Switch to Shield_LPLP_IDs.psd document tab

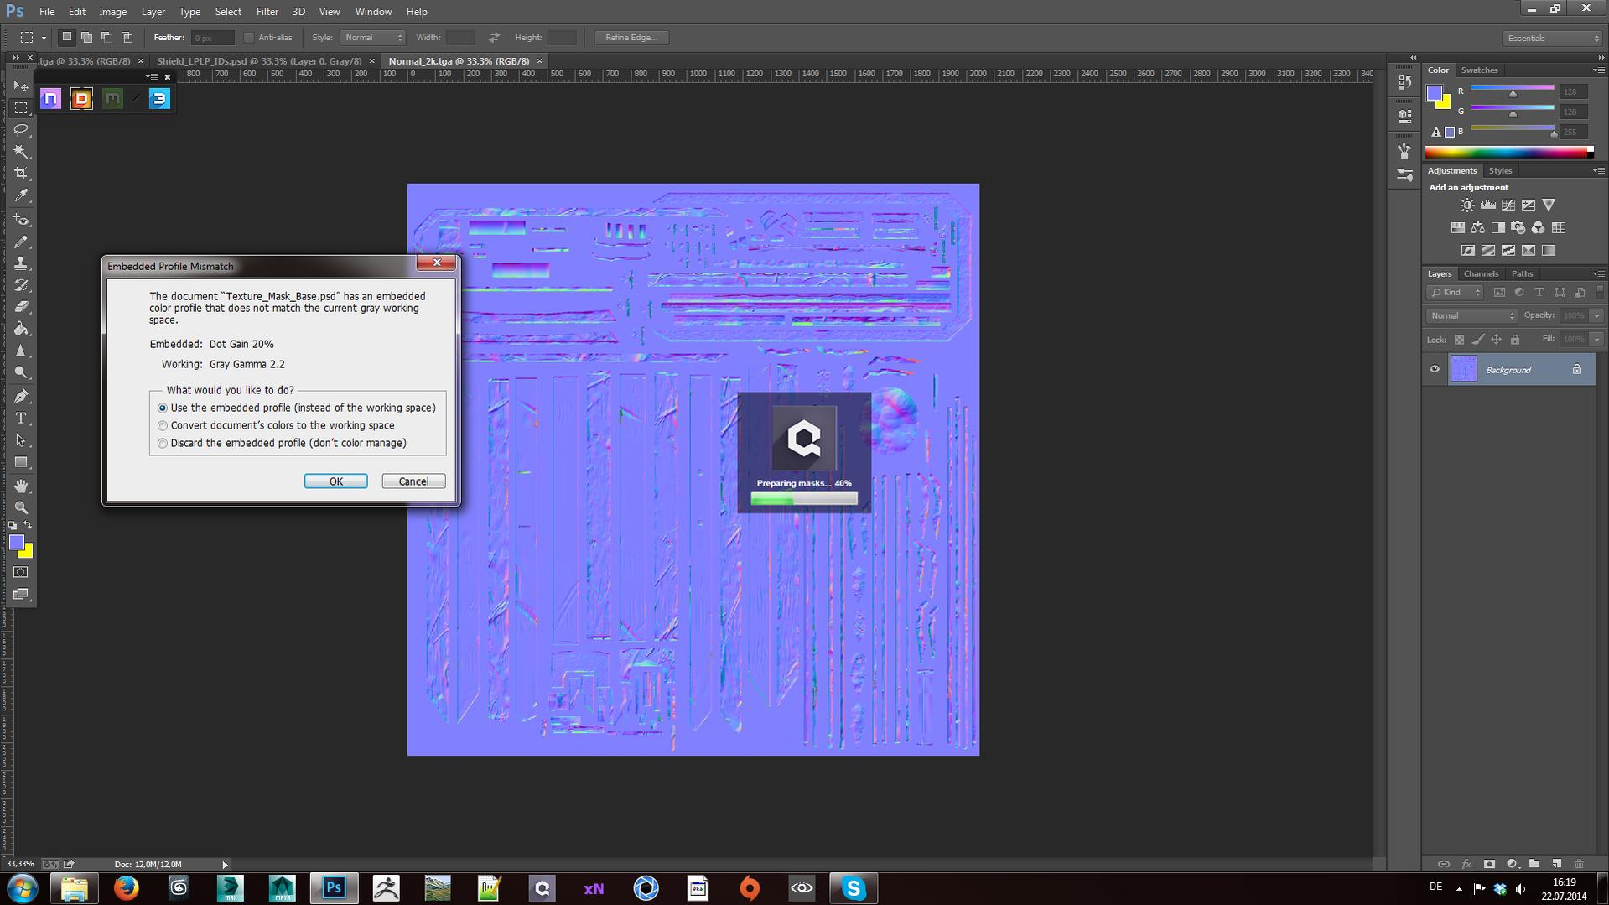pos(259,61)
